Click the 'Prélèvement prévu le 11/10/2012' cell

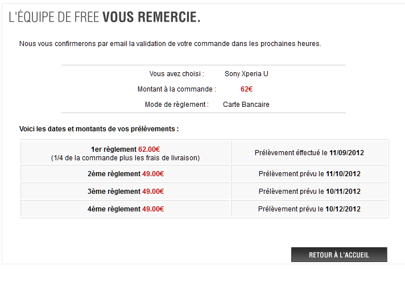(309, 174)
